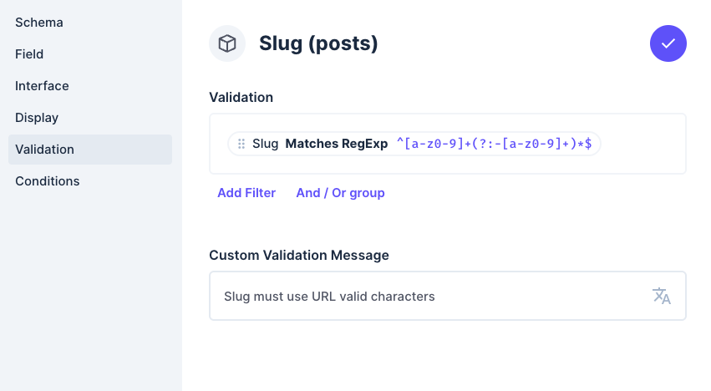Add an And / Or group
Viewport: 711px width, 391px height.
(340, 193)
